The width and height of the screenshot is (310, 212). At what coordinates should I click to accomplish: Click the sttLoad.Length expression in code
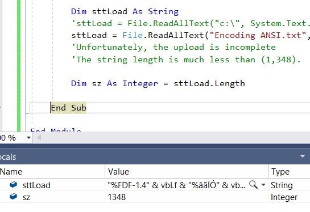(x=209, y=83)
